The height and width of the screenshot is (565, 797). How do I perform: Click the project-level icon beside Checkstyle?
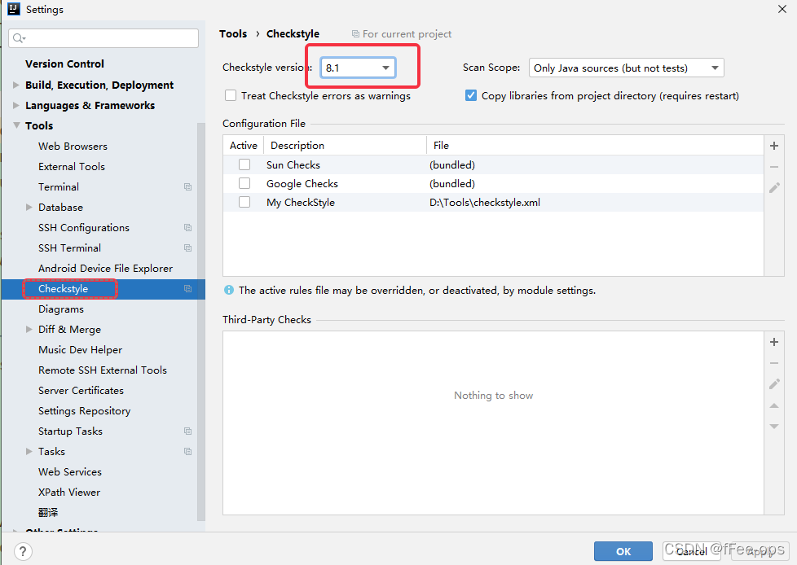coord(187,288)
